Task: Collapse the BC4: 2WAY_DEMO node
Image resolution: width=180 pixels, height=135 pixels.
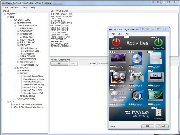Action: tap(11, 20)
